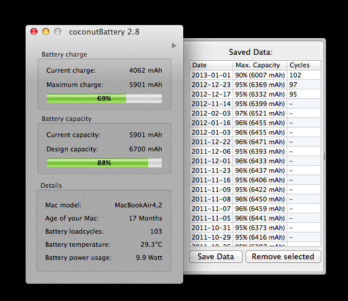The image size is (348, 301).
Task: Select the 2011-10-29 saved data row
Action: pyautogui.click(x=255, y=237)
